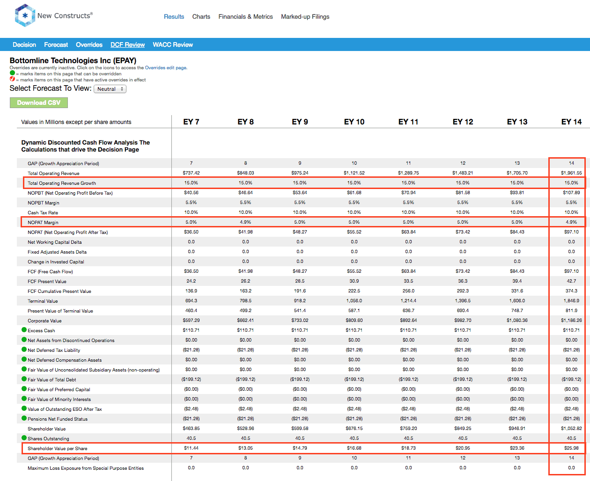Click override dot for Shares Outstanding
This screenshot has height=481, width=590.
pos(24,438)
